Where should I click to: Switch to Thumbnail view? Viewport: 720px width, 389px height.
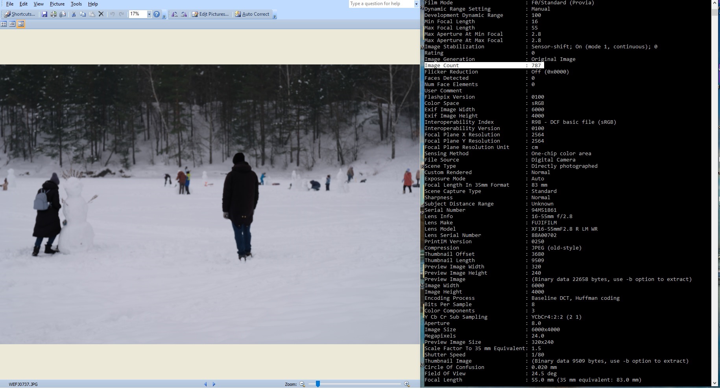4,24
